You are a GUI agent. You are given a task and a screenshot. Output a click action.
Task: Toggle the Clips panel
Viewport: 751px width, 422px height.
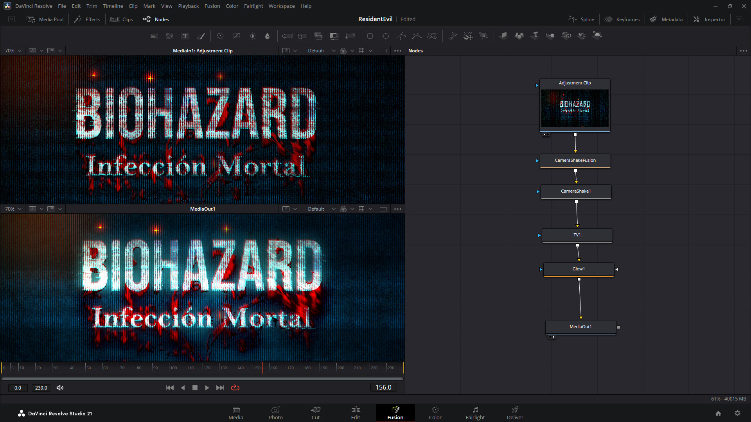click(121, 19)
